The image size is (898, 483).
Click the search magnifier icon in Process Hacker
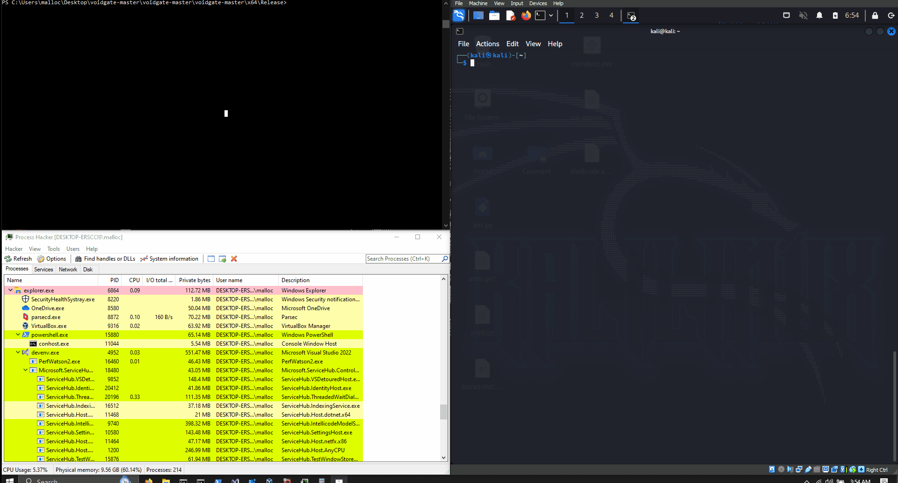tap(445, 259)
